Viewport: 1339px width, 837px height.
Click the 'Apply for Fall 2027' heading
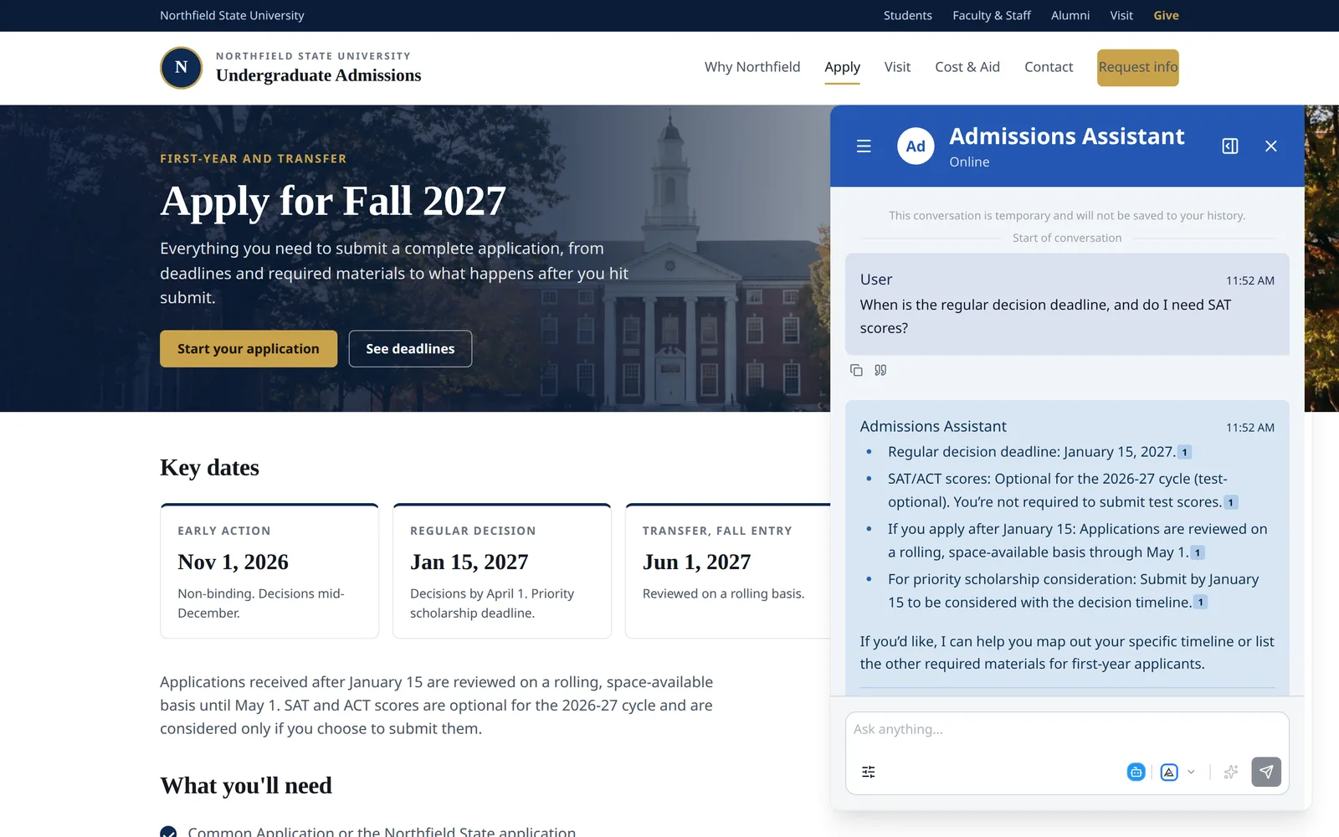point(333,202)
